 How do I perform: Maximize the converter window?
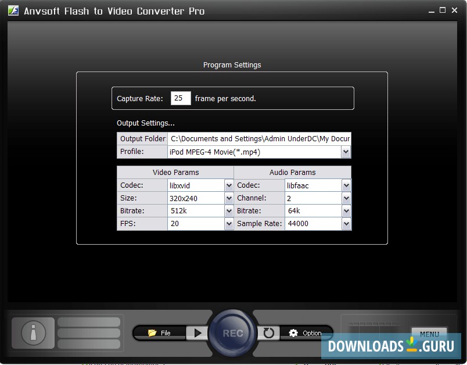(x=443, y=10)
